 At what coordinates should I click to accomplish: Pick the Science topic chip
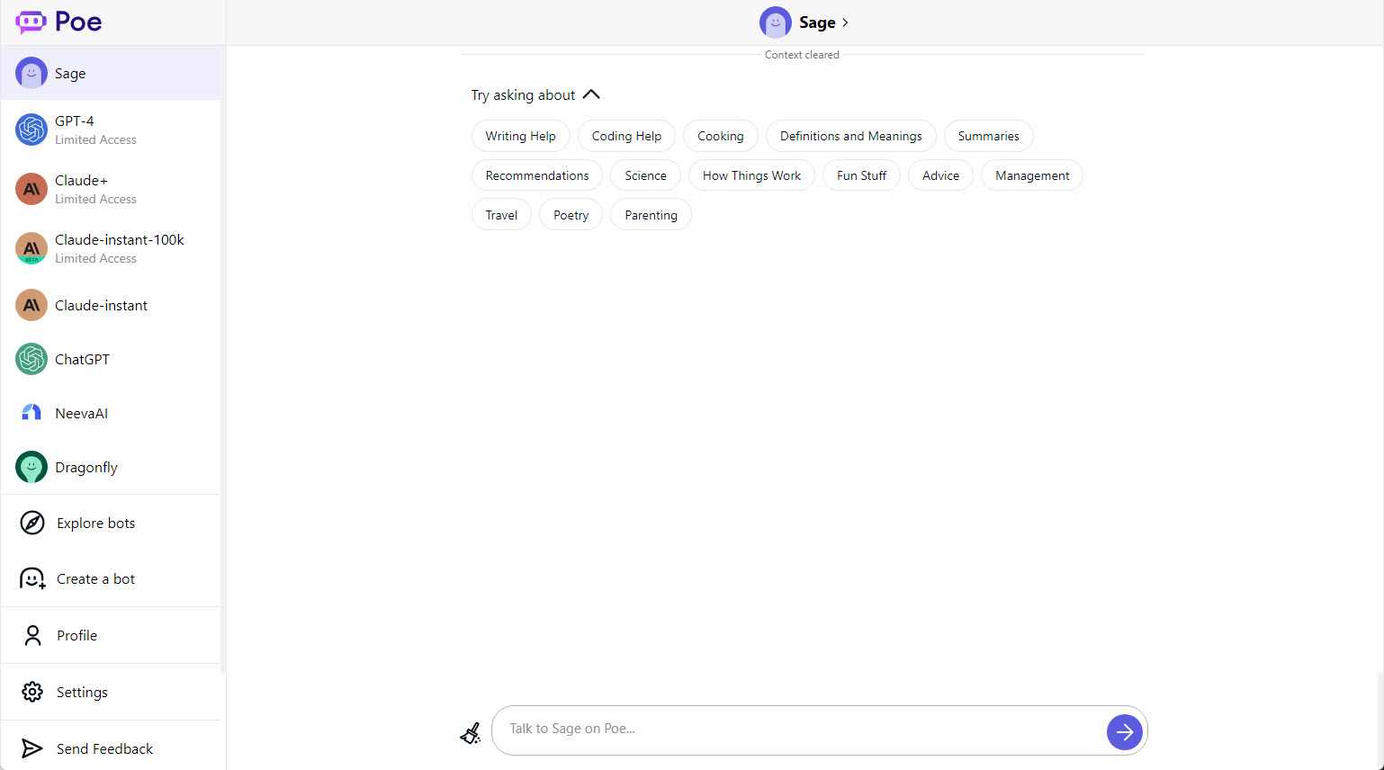[x=645, y=175]
